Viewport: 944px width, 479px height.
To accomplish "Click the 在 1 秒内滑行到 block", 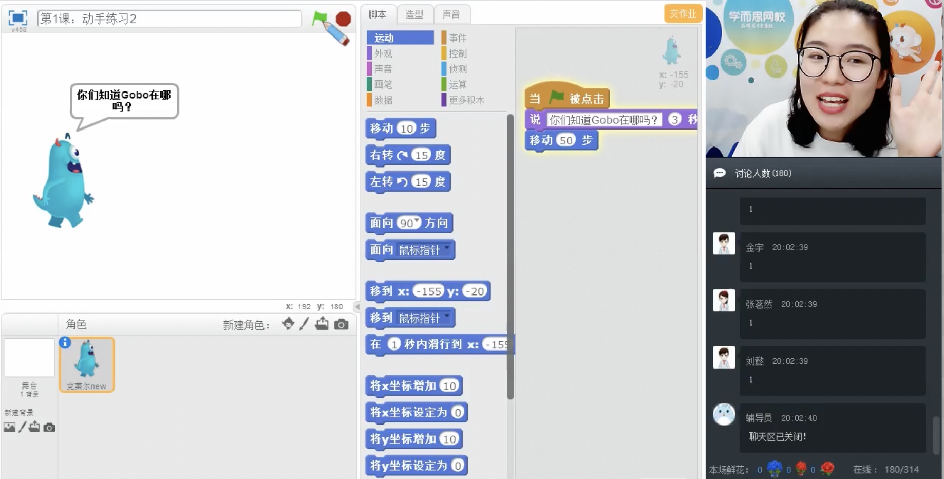I will (440, 344).
